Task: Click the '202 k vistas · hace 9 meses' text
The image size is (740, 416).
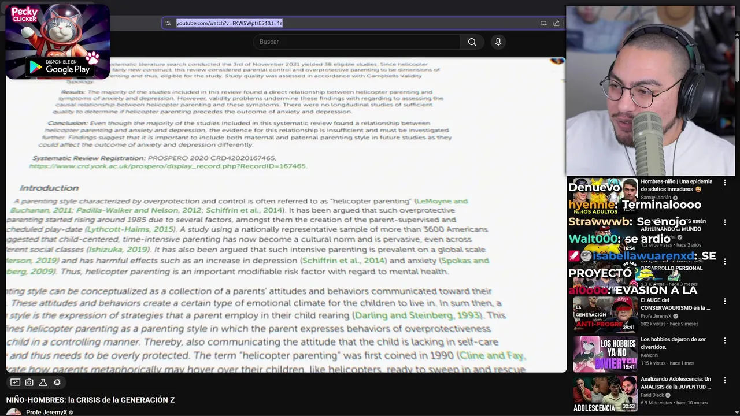Action: (669, 324)
